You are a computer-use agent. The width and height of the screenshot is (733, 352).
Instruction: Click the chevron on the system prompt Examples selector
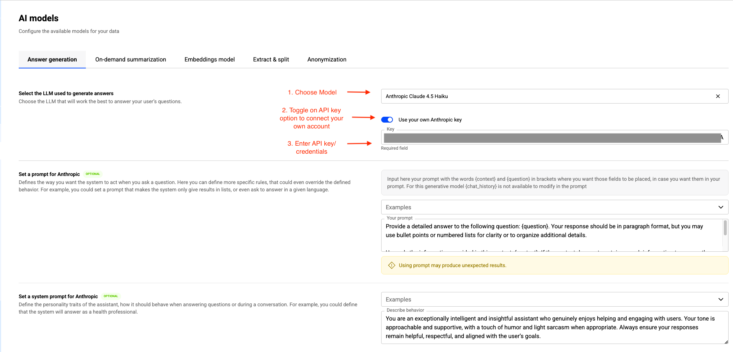721,299
